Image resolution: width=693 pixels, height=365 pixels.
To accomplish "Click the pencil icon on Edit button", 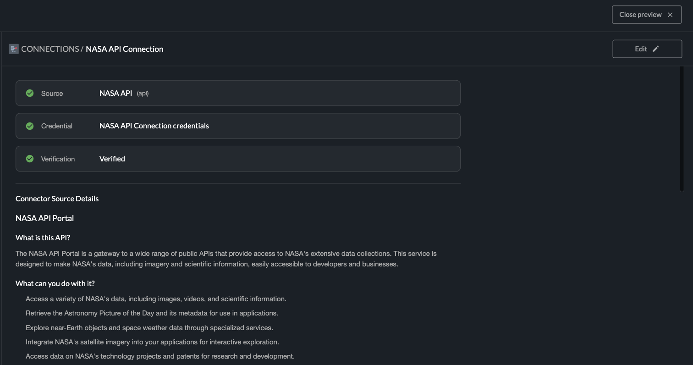I will coord(656,49).
